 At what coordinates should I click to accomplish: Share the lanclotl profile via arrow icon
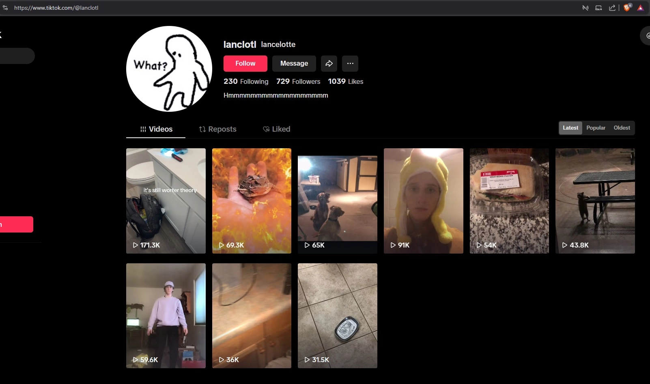point(329,64)
